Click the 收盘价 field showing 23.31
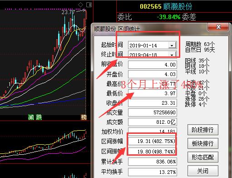The height and width of the screenshot is (178, 232). (x=153, y=103)
